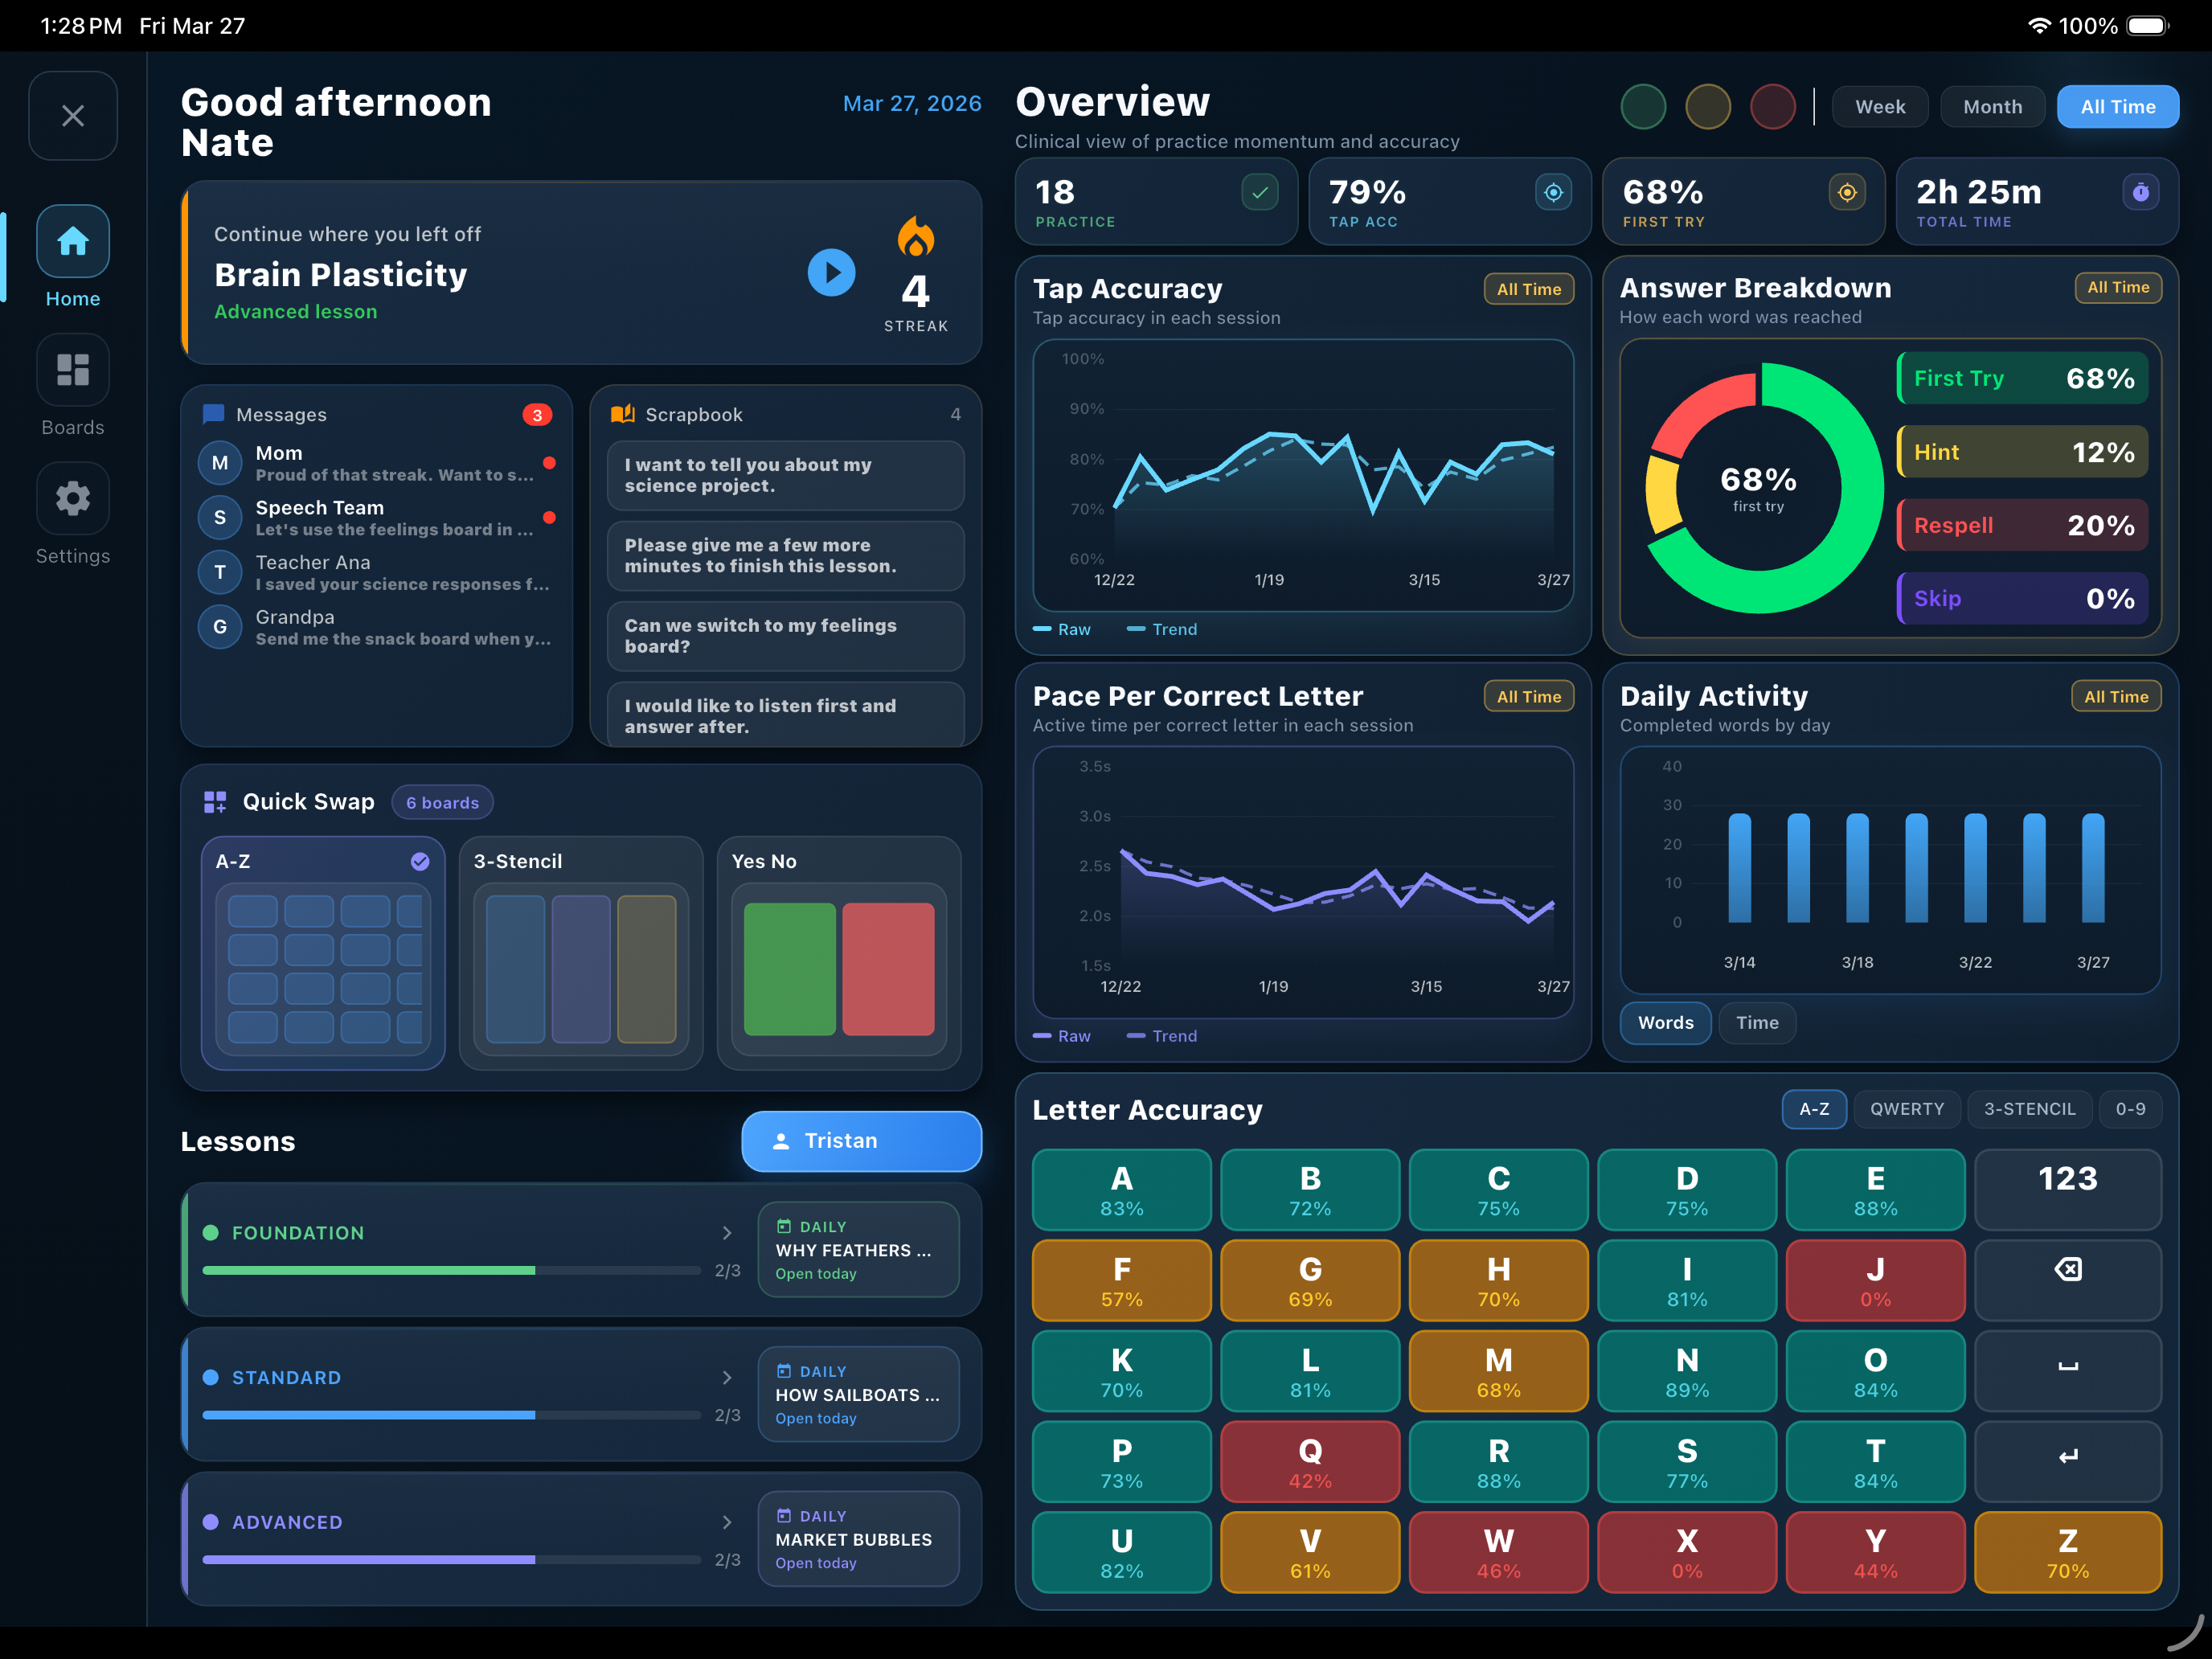Toggle Daily Activity to Words
The height and width of the screenshot is (1659, 2212).
(1666, 1023)
